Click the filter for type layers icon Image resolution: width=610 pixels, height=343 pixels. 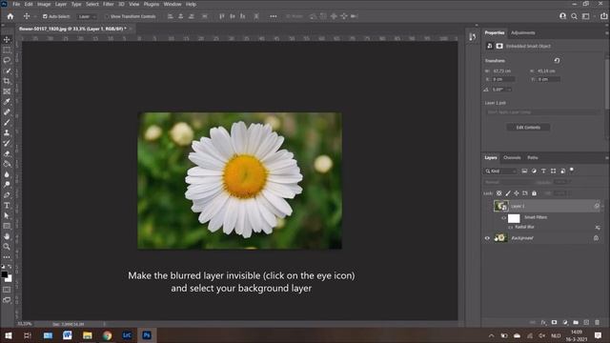[543, 171]
